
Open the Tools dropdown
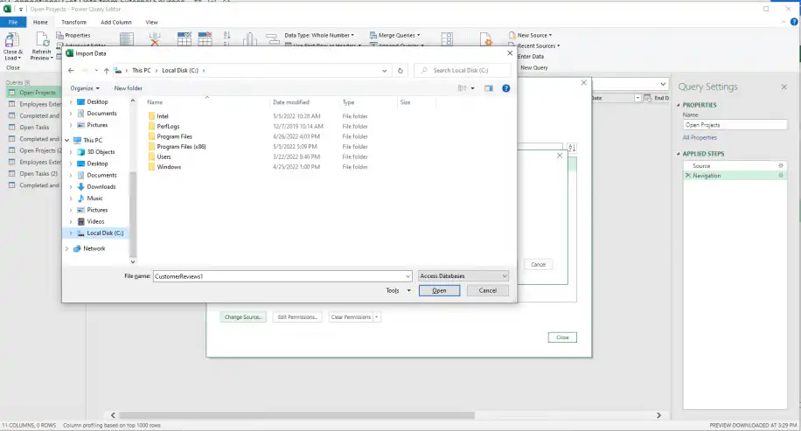coord(399,290)
